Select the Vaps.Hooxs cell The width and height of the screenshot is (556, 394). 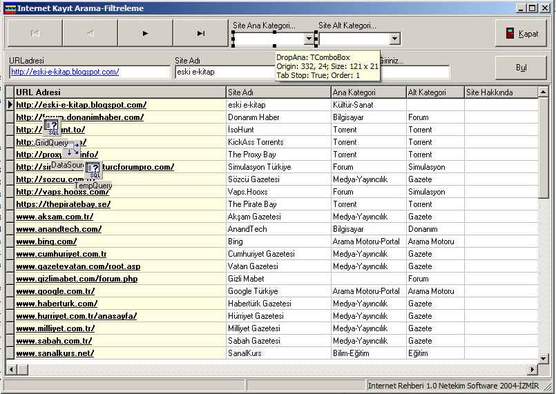[278, 192]
